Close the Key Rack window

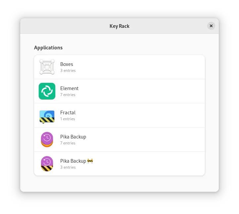point(211,26)
